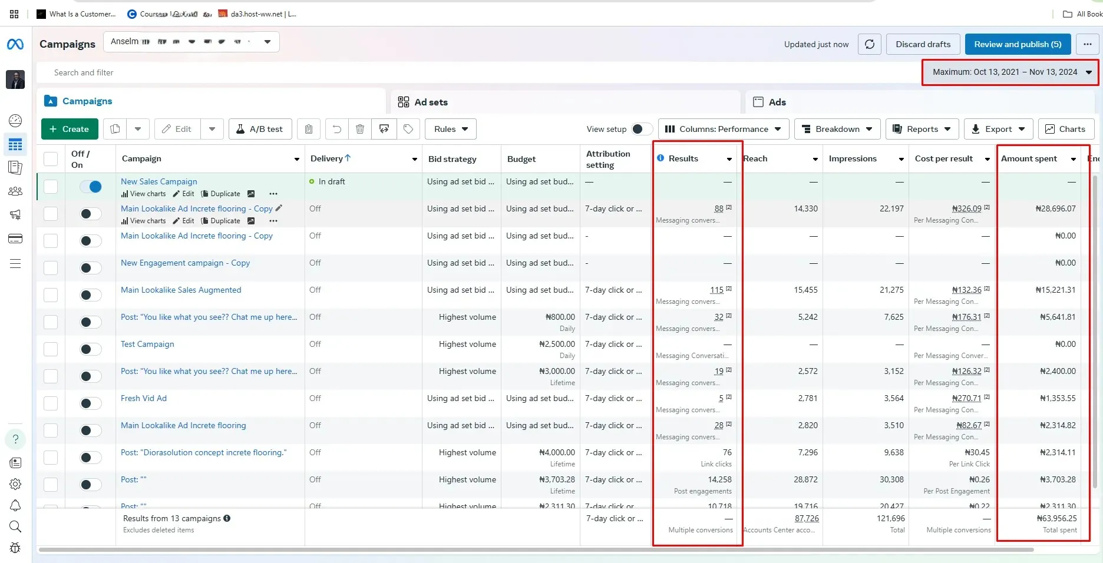Toggle off the New Sales Campaign switch
Screen dimensions: 1103x563
click(x=91, y=187)
